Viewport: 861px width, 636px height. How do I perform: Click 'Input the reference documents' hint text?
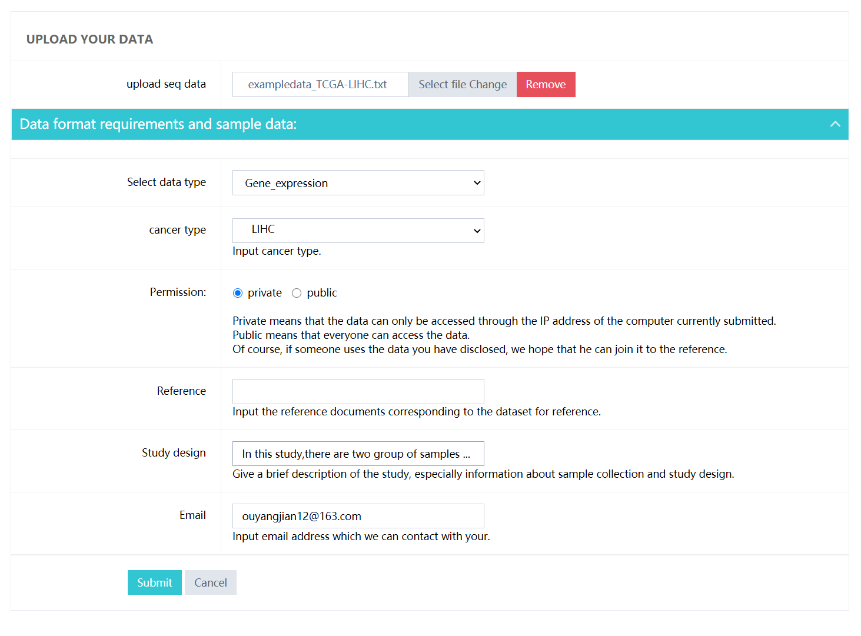coord(417,412)
